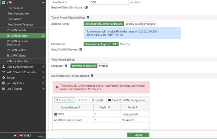
Task: Click info icon next to Language
Action: click(x=66, y=66)
